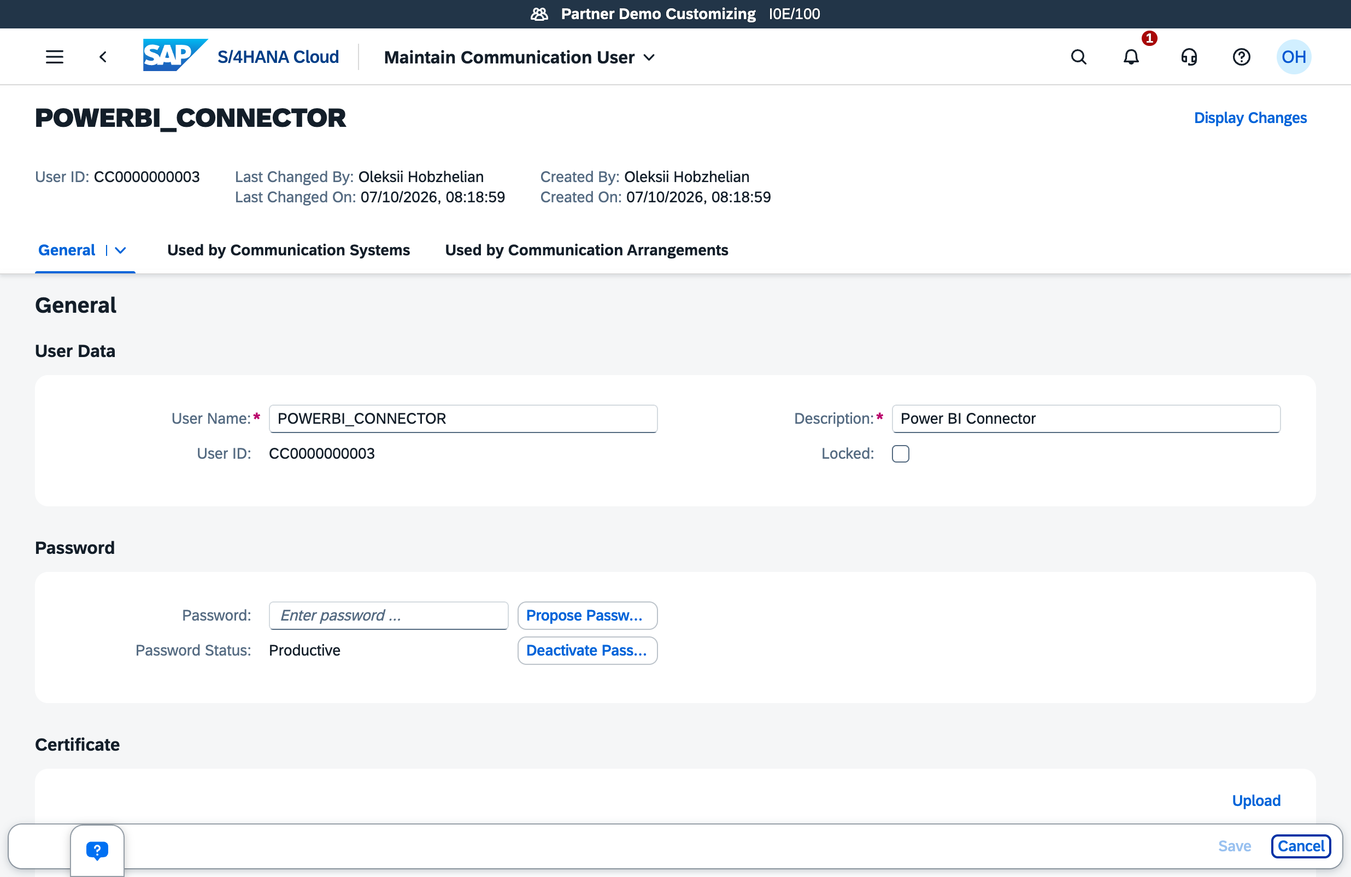
Task: Click the Description input field
Action: click(1086, 419)
